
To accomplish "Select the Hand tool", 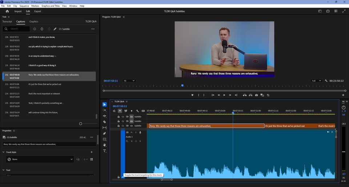I will tap(105, 145).
